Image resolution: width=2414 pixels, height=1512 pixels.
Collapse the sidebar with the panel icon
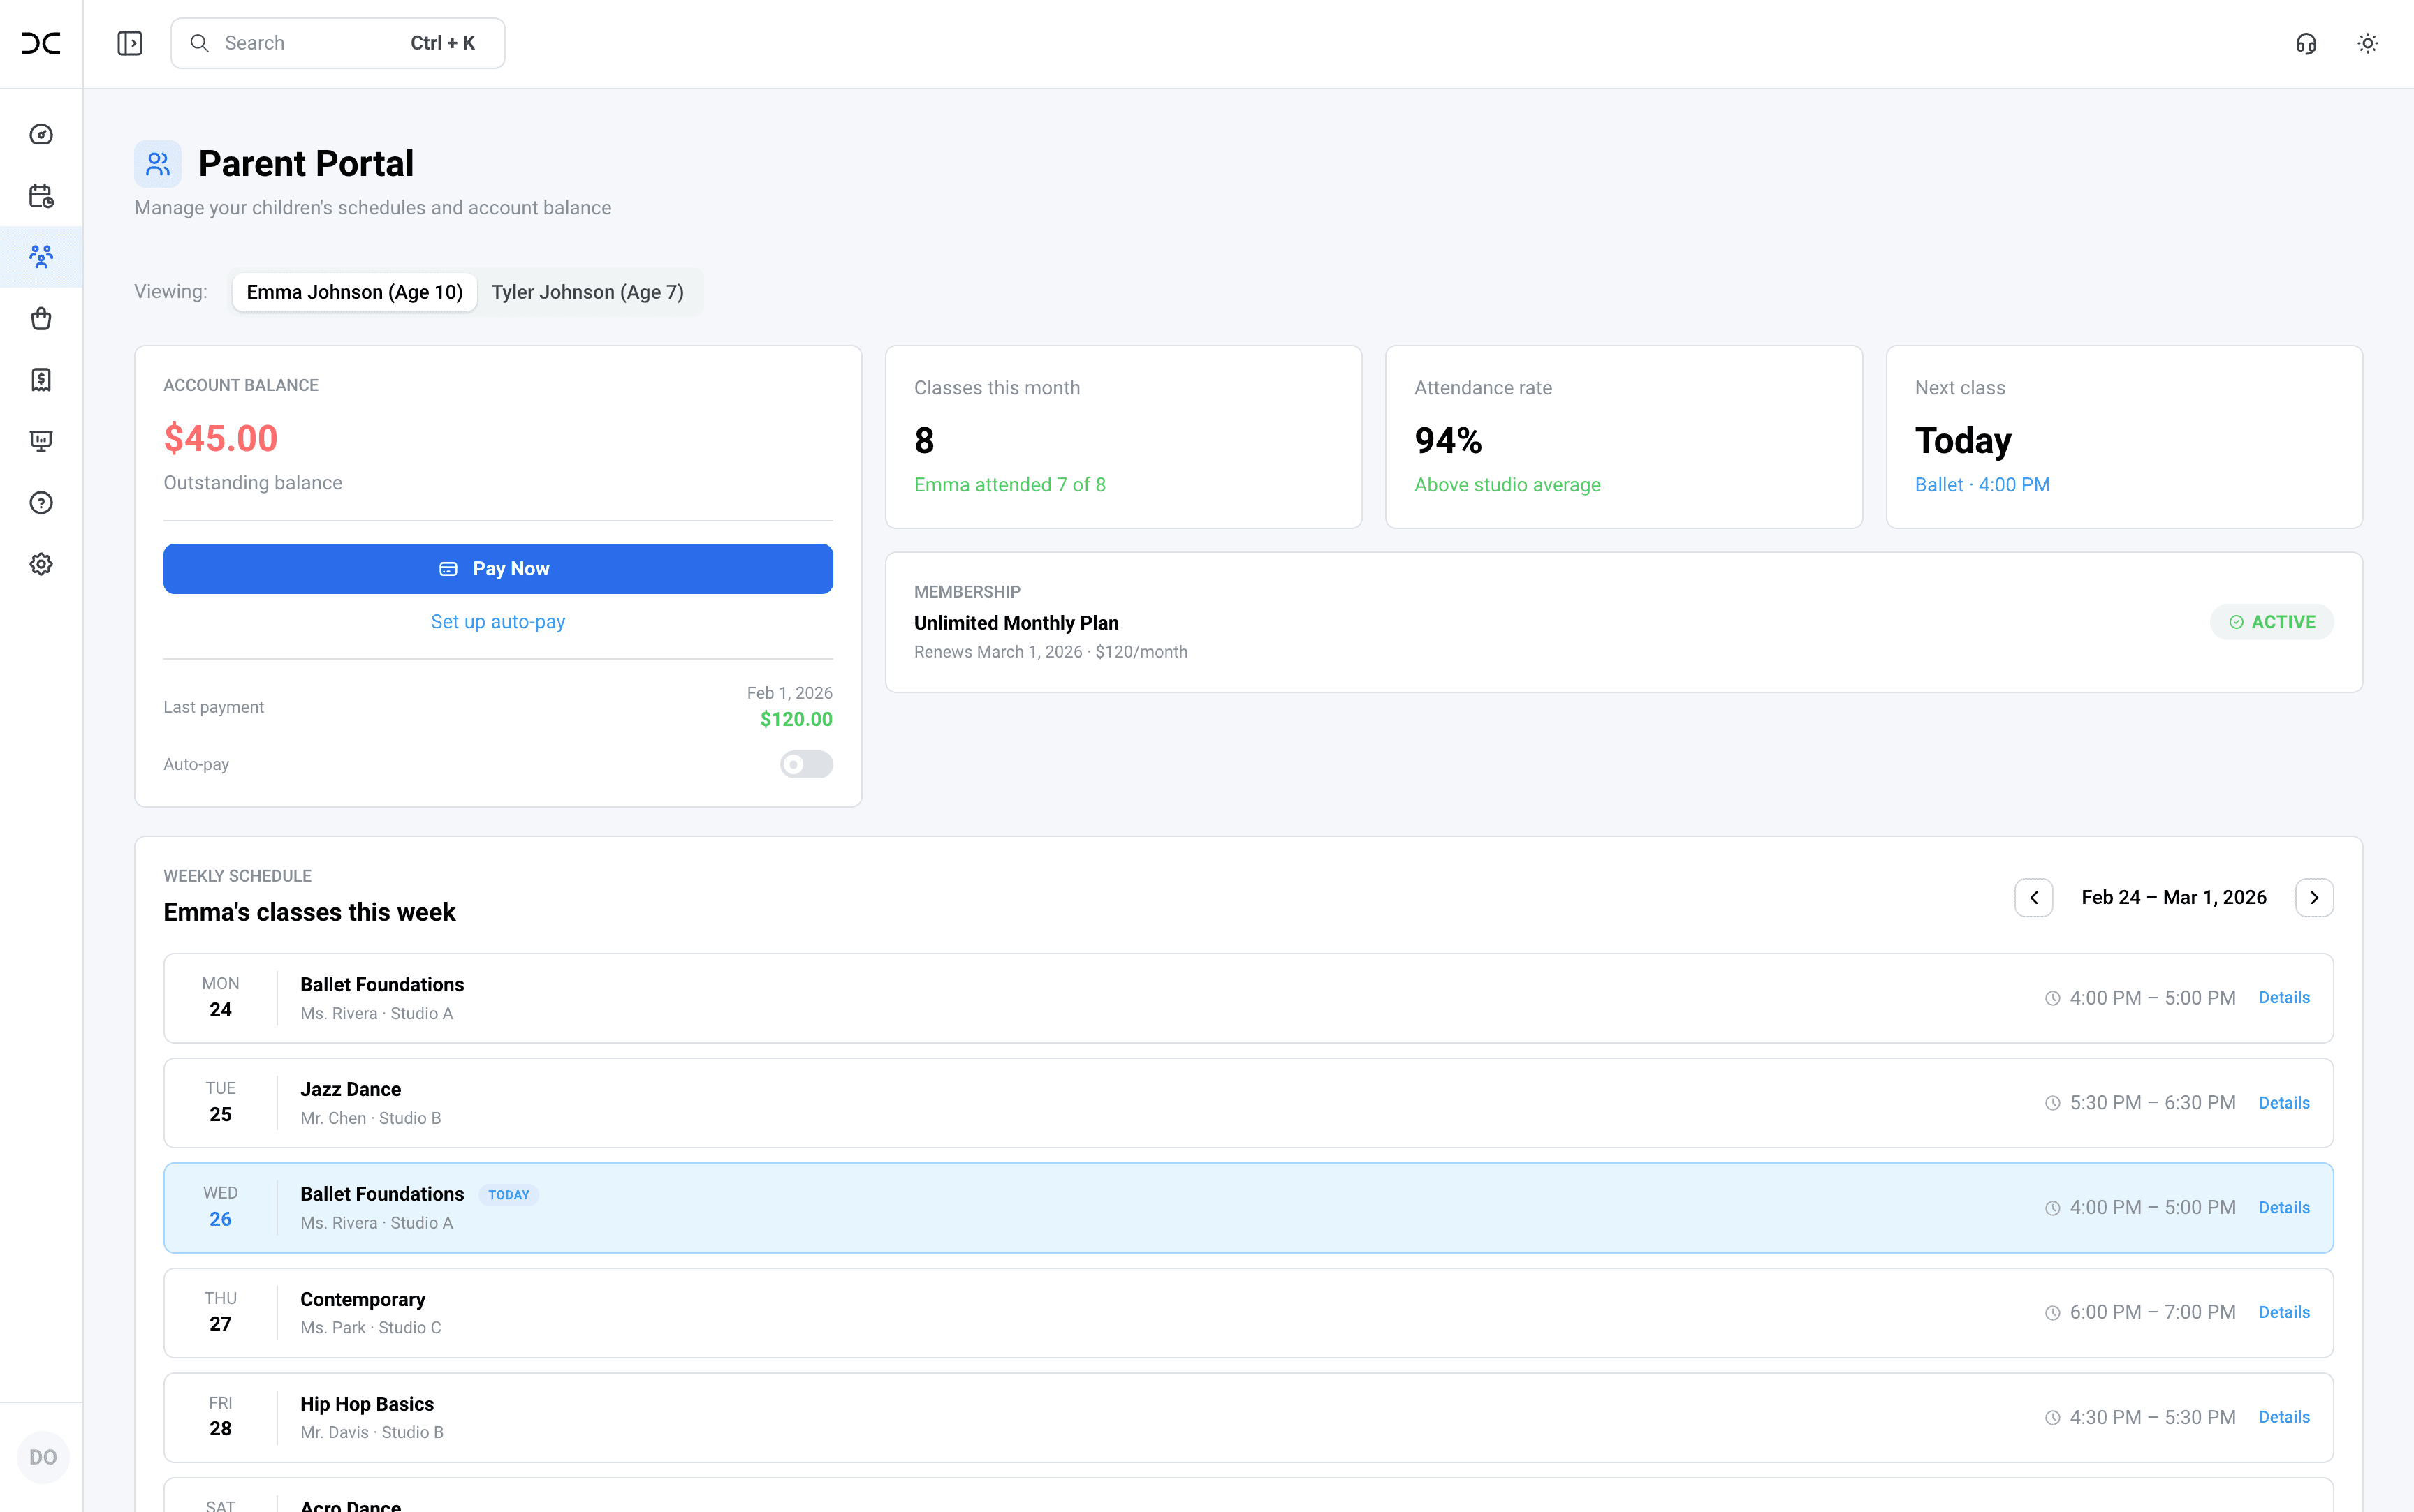(129, 43)
